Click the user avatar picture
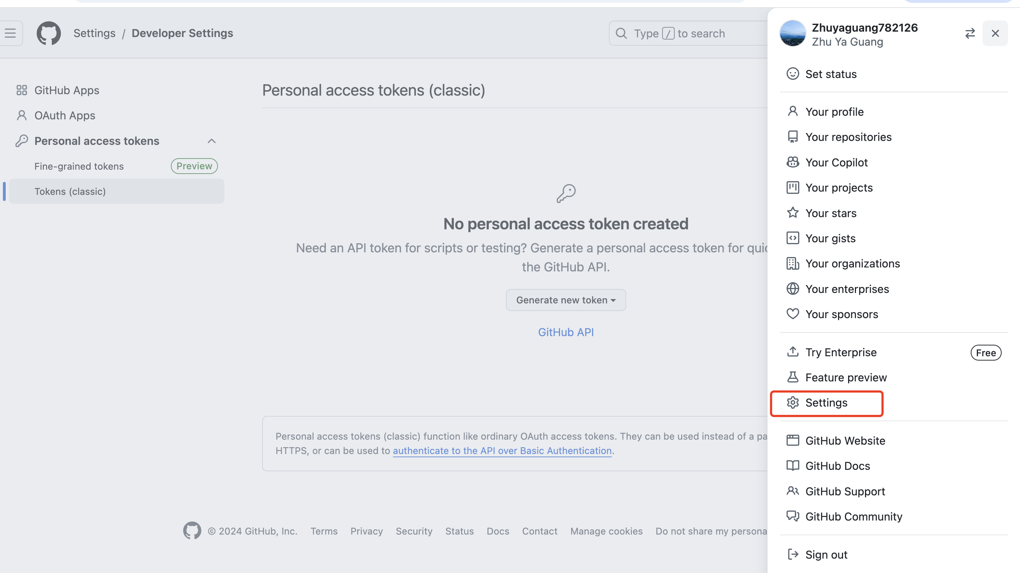The image size is (1020, 573). tap(792, 34)
